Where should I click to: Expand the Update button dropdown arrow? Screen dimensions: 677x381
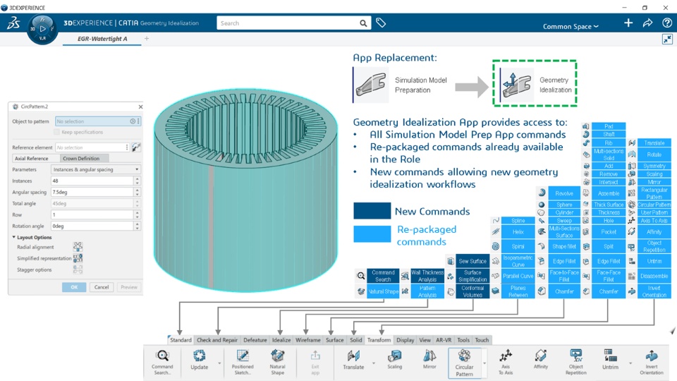click(x=219, y=363)
